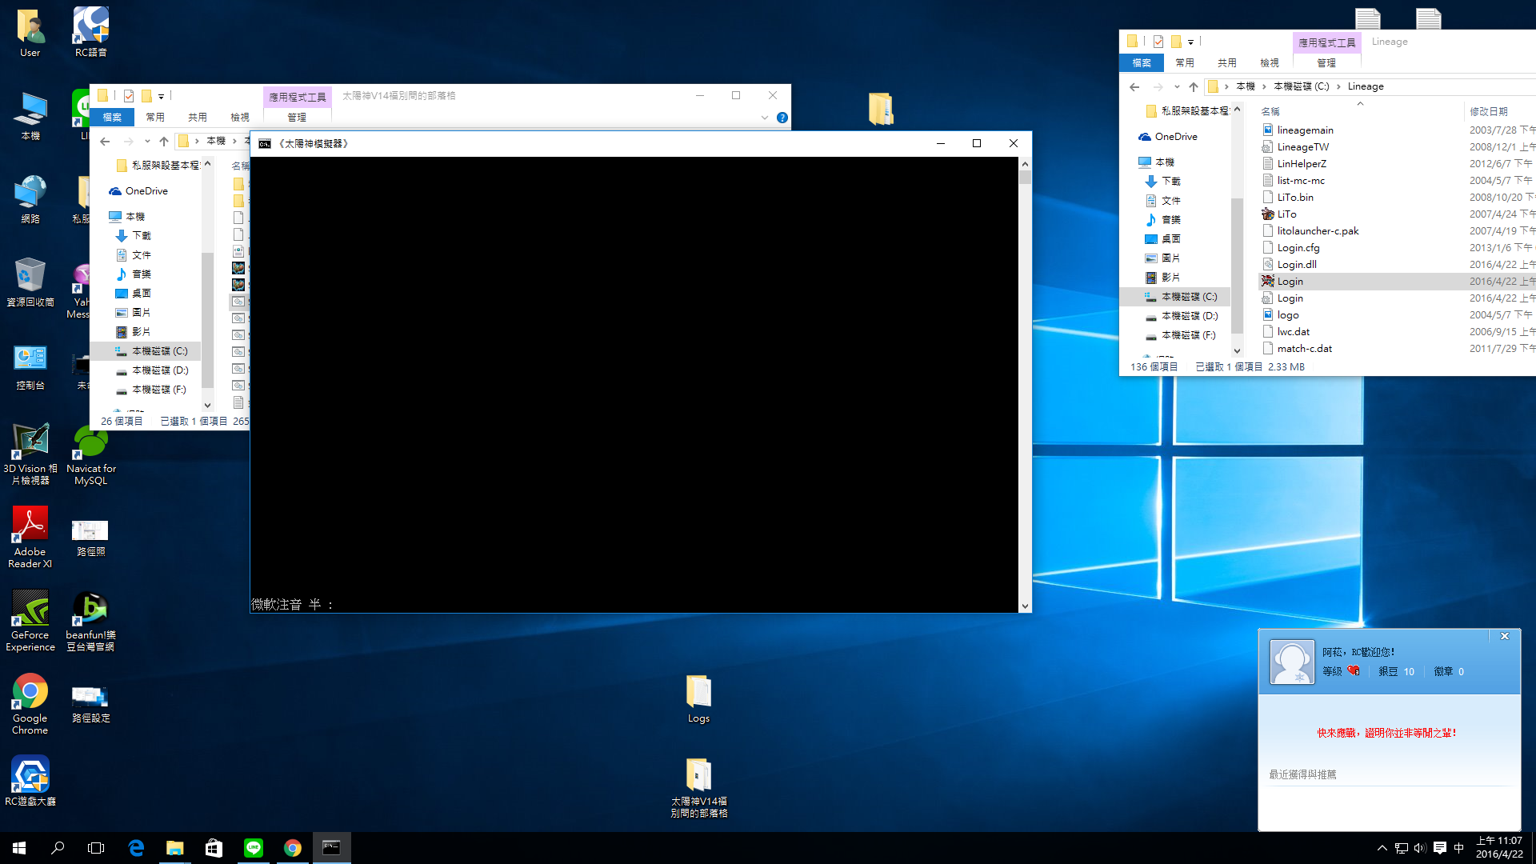Screen dimensions: 1536x864
Task: Click the LINE icon on the taskbar
Action: click(254, 848)
